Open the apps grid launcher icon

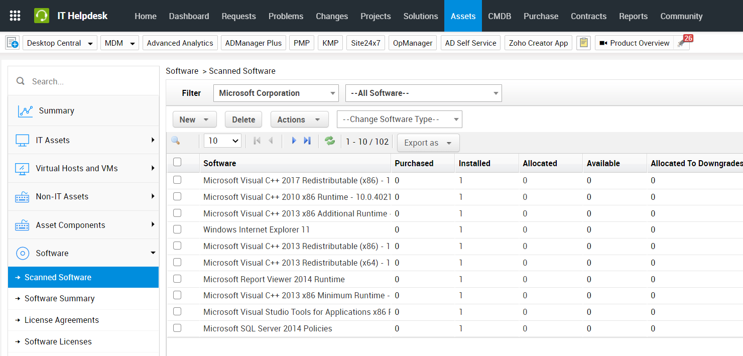coord(15,16)
